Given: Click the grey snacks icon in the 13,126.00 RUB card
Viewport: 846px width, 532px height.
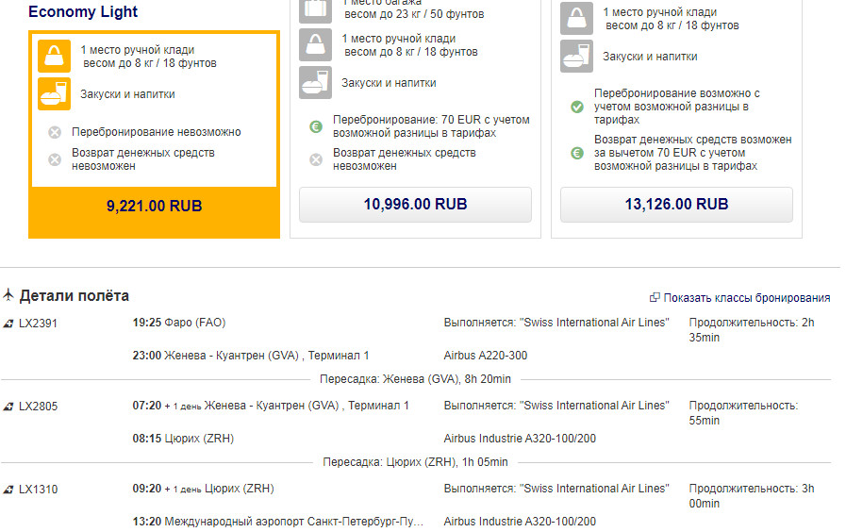Looking at the screenshot, I should [576, 56].
